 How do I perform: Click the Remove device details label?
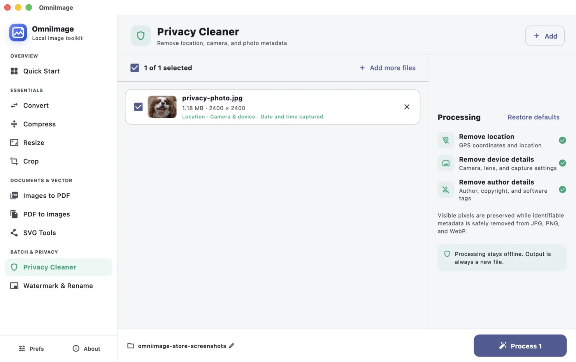pos(496,159)
